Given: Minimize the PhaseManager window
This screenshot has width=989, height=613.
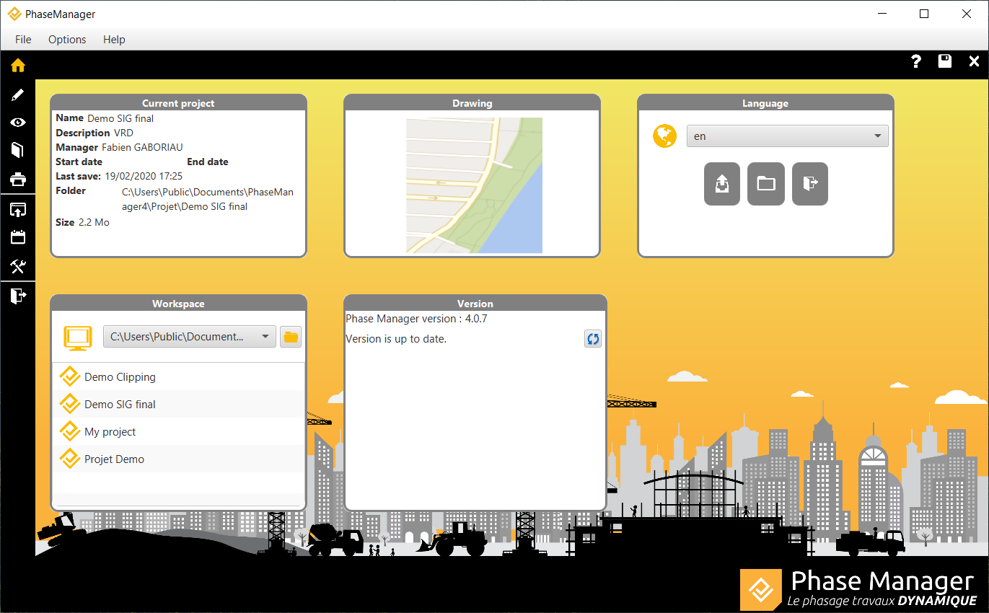Looking at the screenshot, I should pyautogui.click(x=882, y=14).
